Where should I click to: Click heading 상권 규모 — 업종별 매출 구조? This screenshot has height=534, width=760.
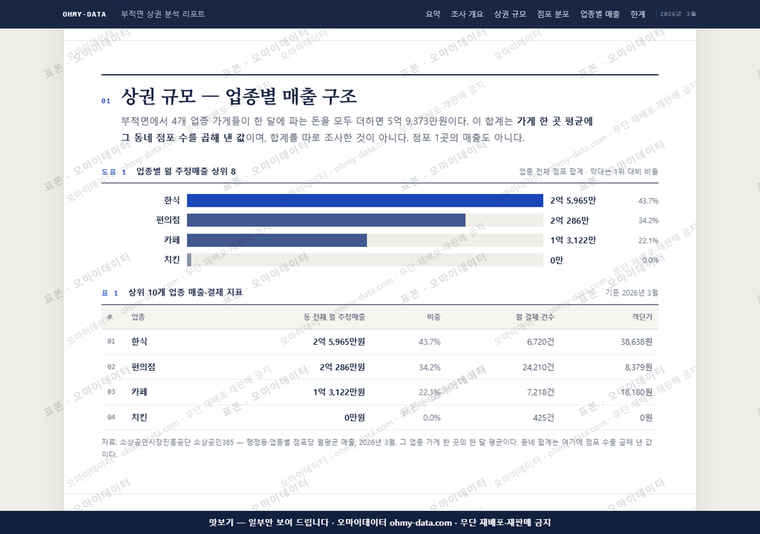(x=238, y=96)
